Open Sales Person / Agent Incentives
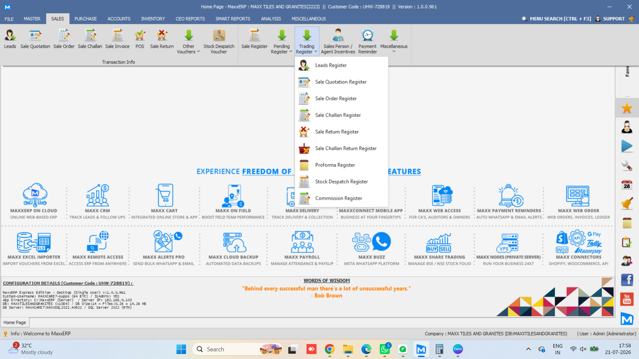The height and width of the screenshot is (359, 639). [338, 42]
